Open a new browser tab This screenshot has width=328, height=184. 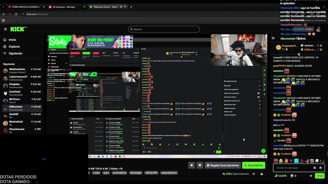click(x=131, y=7)
